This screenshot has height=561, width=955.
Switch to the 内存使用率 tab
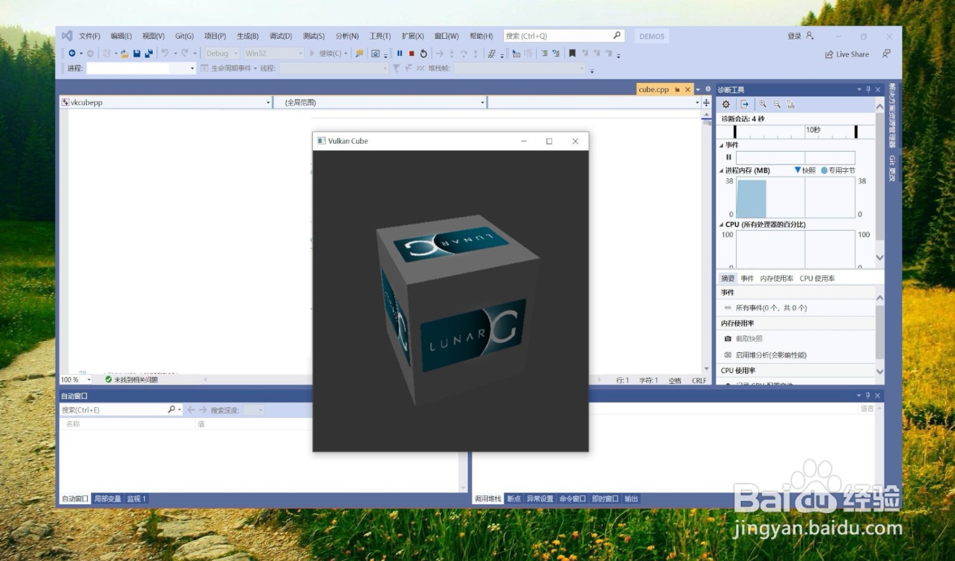point(777,278)
